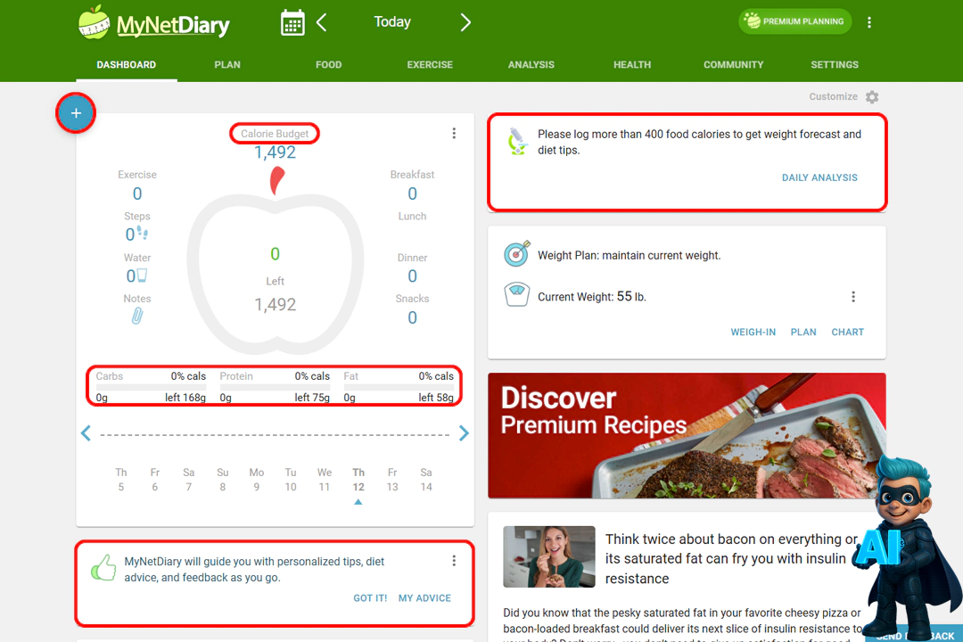963x642 pixels.
Task: Open notes via the paperclip icon
Action: pos(137,314)
